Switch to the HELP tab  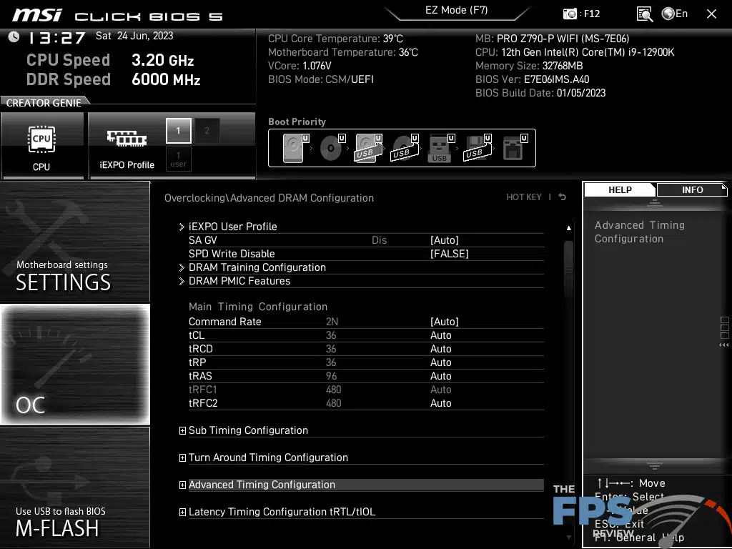coord(620,189)
